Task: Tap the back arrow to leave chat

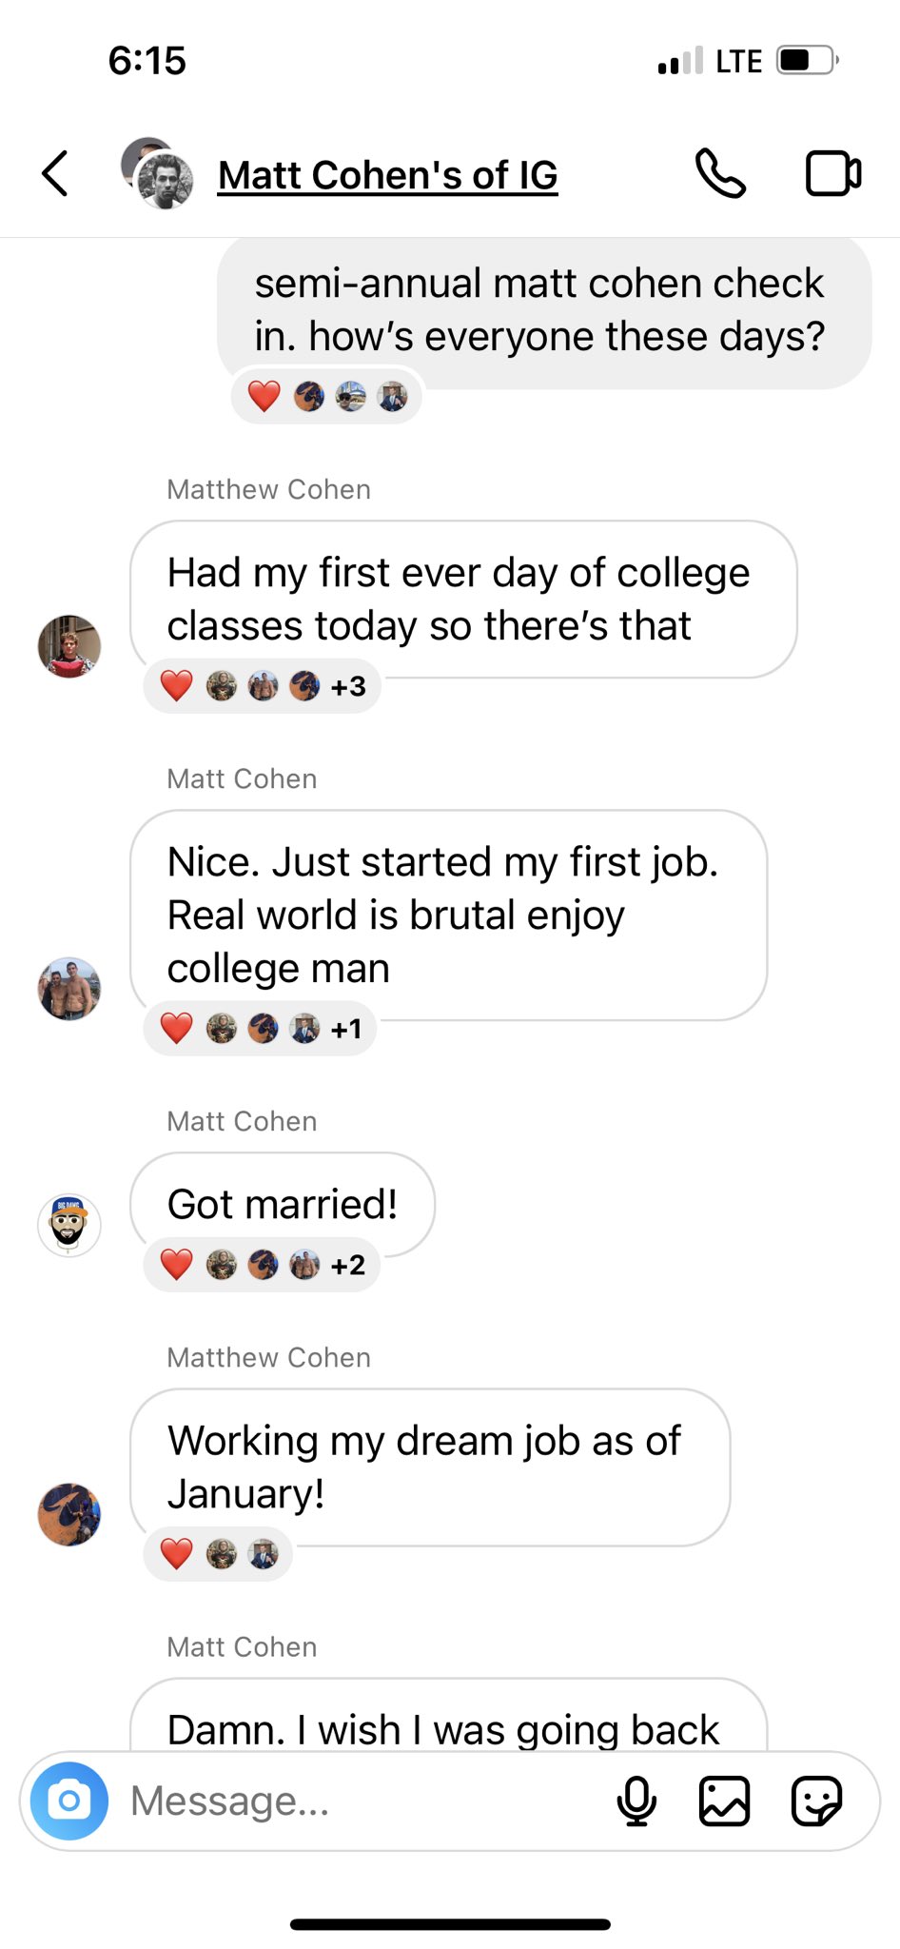Action: pos(55,174)
